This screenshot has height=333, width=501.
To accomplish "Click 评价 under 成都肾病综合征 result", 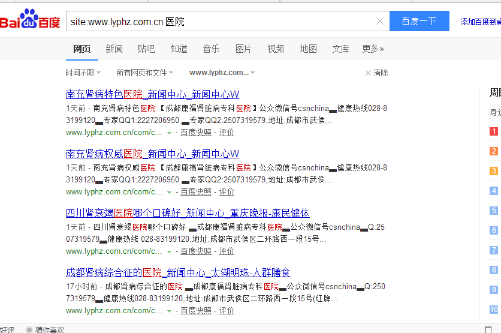I will 227,311.
